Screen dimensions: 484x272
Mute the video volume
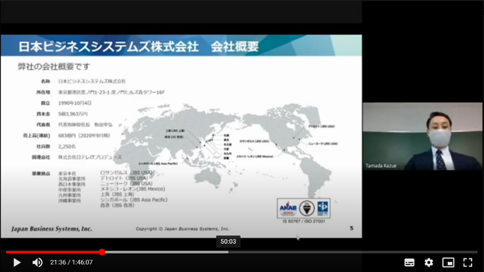click(x=37, y=262)
